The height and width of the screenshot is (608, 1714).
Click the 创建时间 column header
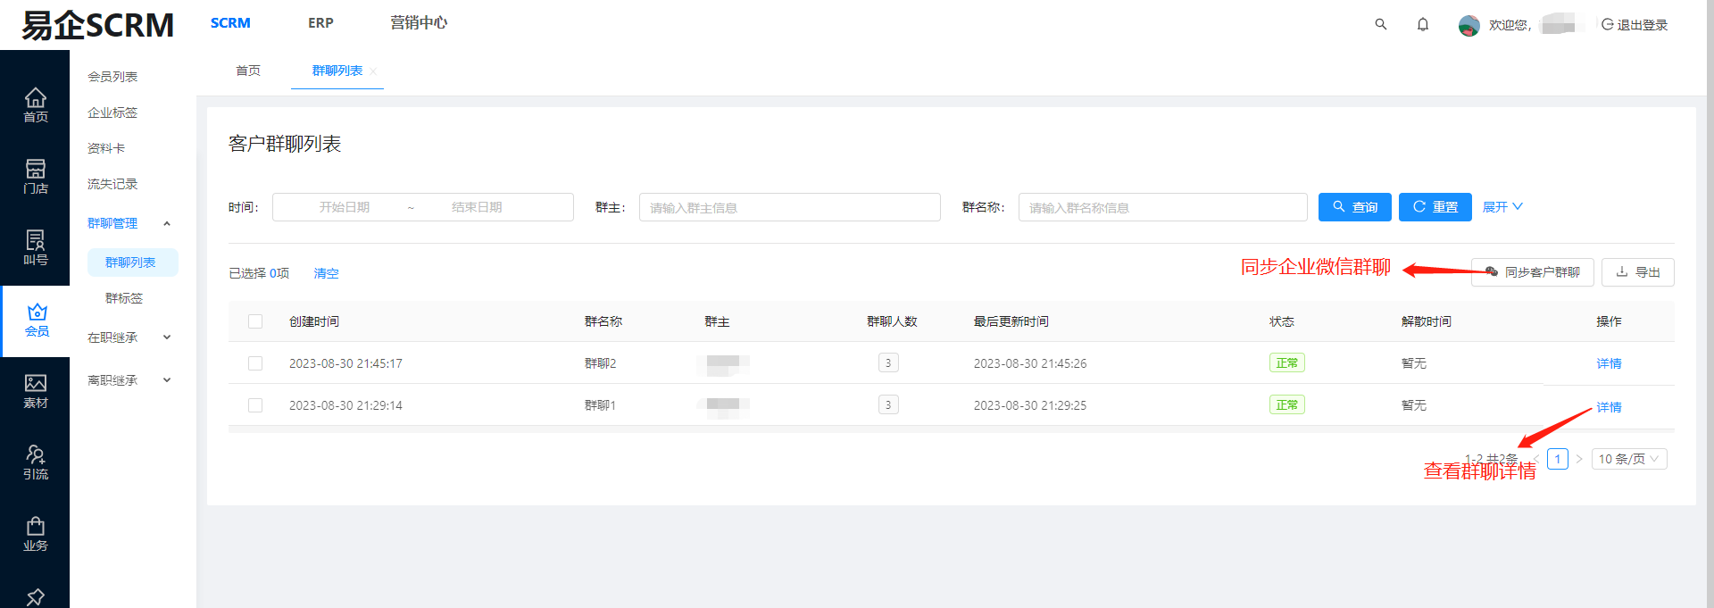(314, 321)
